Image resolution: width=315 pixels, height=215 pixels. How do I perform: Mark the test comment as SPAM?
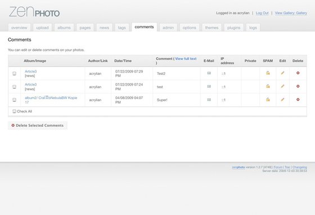click(x=268, y=86)
